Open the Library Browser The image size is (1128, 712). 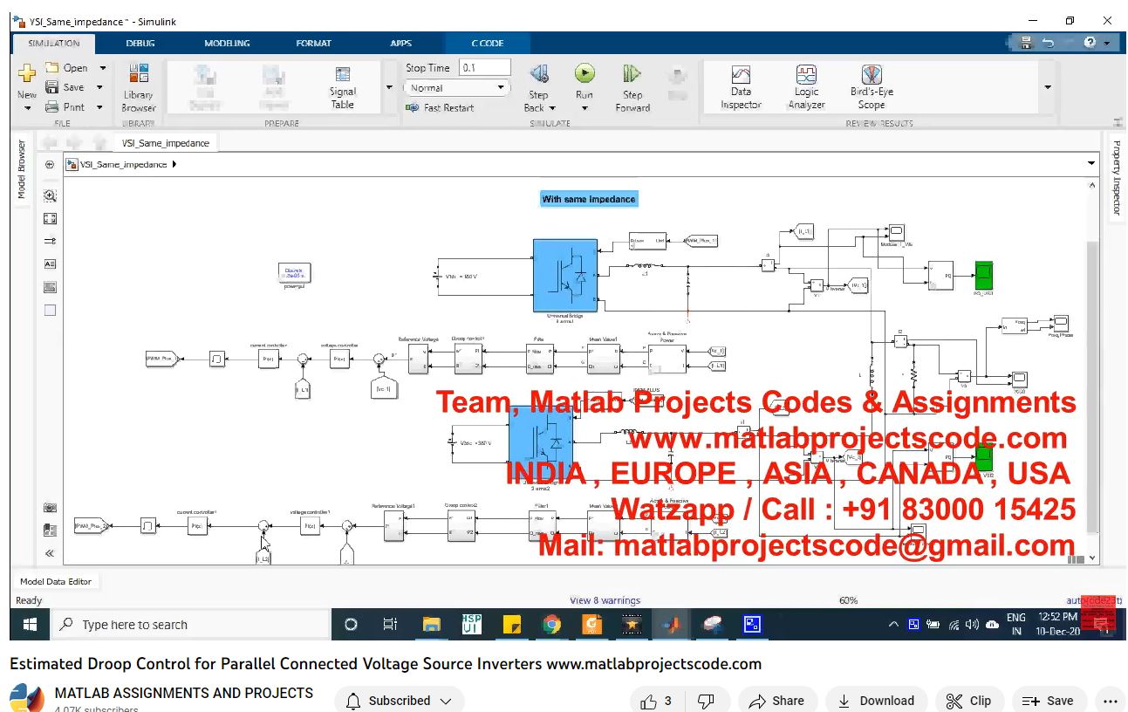[138, 87]
